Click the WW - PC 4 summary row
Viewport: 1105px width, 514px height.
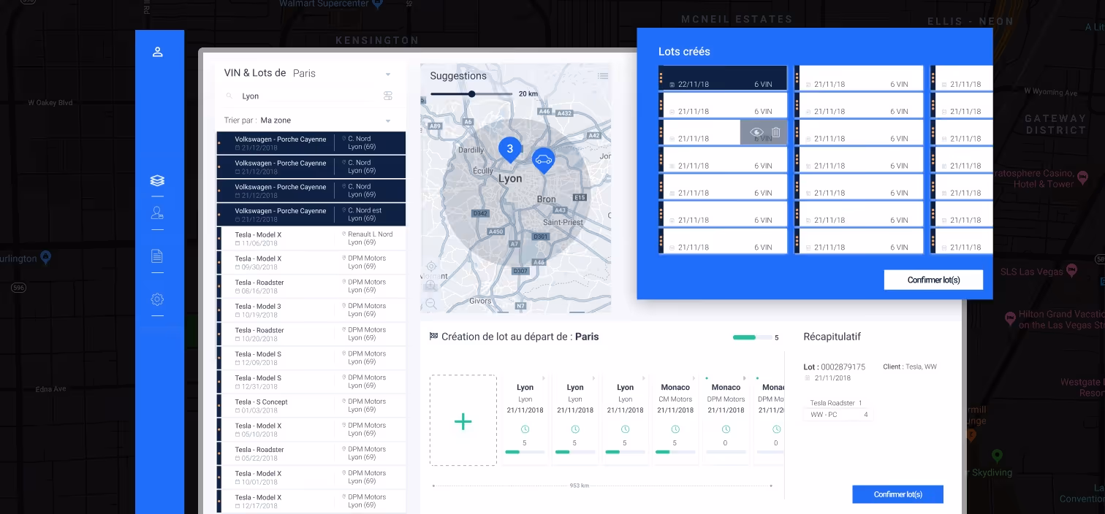839,415
